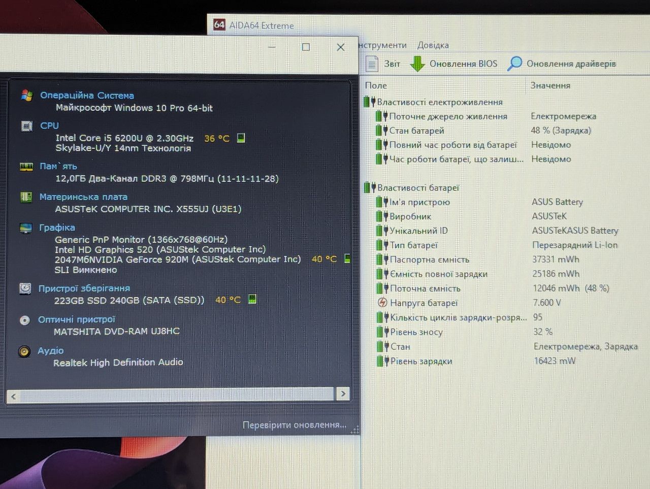Click the horizontal scrollbar track in summary window

coord(177,395)
